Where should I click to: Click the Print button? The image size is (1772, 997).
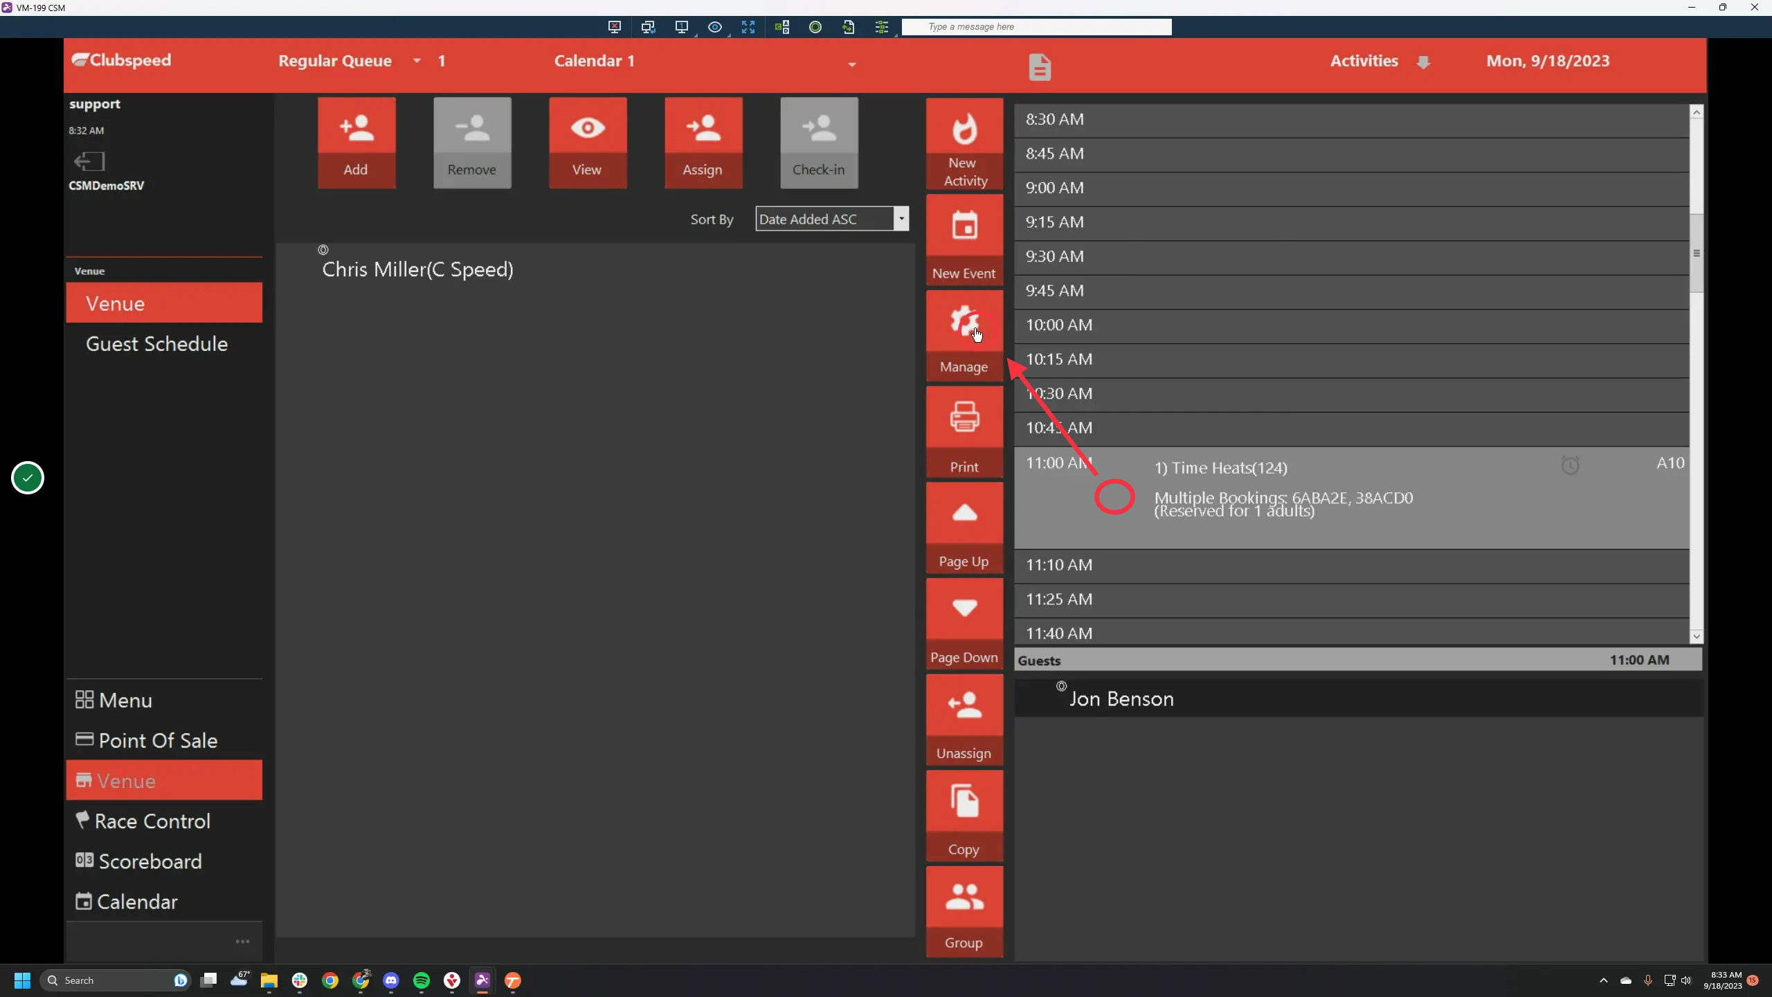click(x=964, y=432)
